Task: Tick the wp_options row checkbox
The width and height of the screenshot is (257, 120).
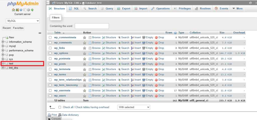Action: (50, 53)
